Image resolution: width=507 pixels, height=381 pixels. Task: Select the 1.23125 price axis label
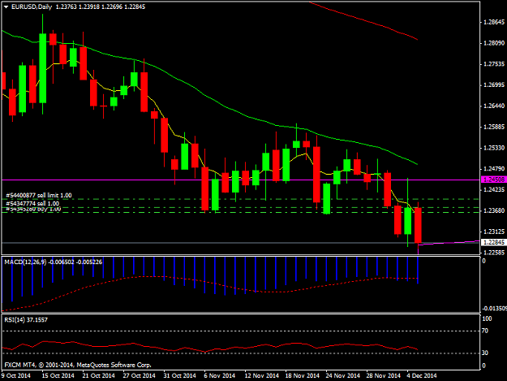click(494, 232)
